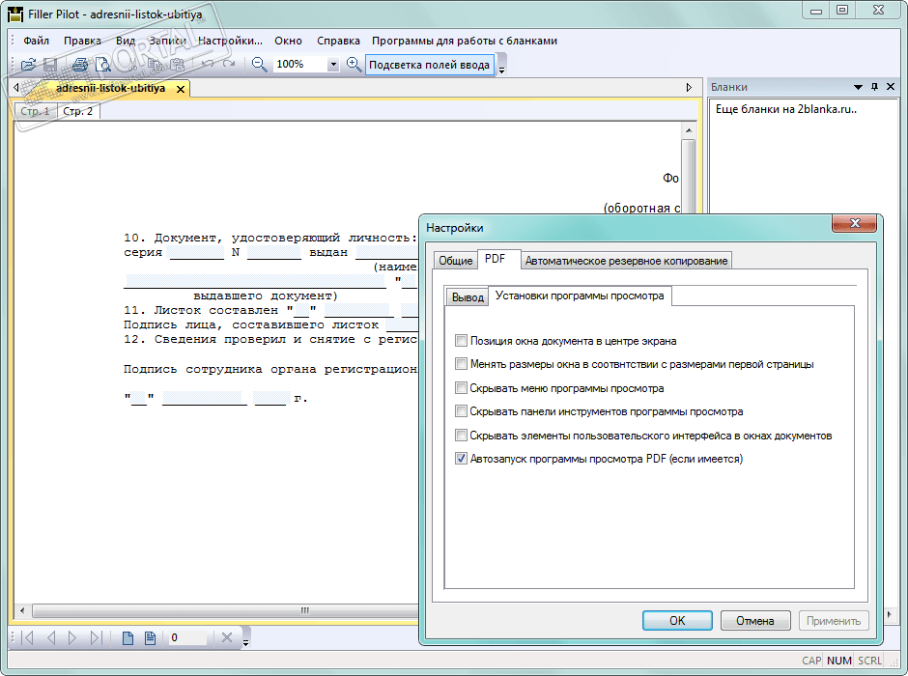This screenshot has height=676, width=908.
Task: Open the 100% zoom dropdown
Action: [x=333, y=65]
